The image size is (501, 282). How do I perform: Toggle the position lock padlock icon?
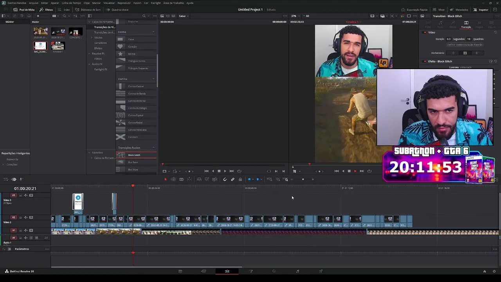(240, 179)
